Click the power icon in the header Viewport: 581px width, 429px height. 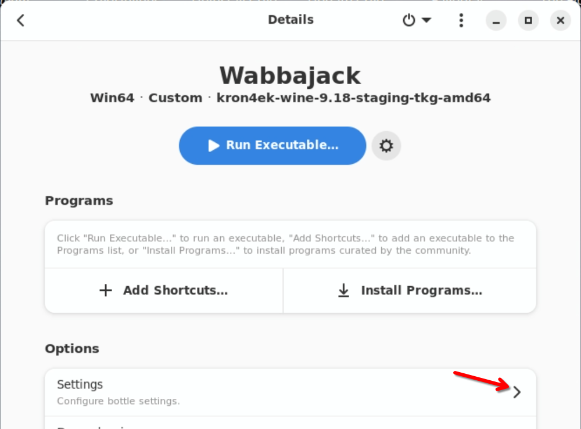point(409,20)
